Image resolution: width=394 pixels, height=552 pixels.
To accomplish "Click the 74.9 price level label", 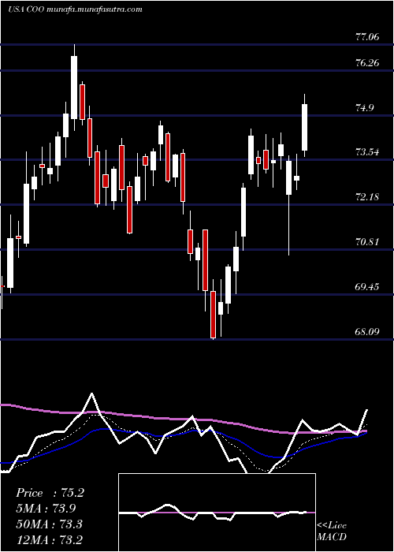I will (x=364, y=108).
